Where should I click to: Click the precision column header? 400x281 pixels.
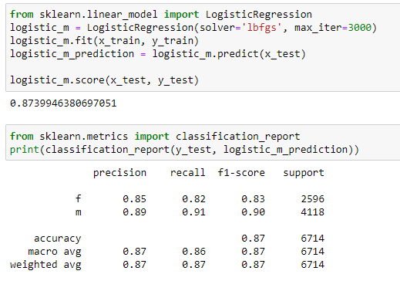click(x=119, y=173)
